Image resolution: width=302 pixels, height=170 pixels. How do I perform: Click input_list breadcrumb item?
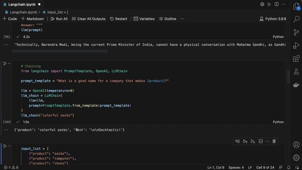click(55, 12)
